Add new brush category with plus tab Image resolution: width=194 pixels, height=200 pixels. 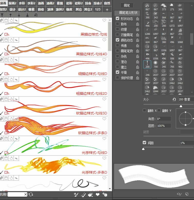[107, 9]
